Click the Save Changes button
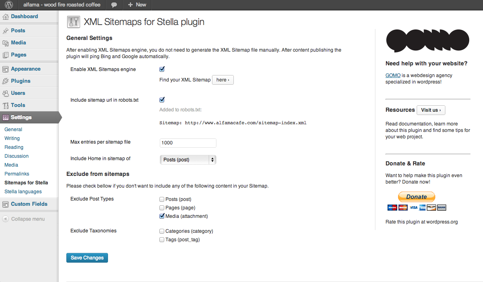The image size is (483, 282). point(87,258)
